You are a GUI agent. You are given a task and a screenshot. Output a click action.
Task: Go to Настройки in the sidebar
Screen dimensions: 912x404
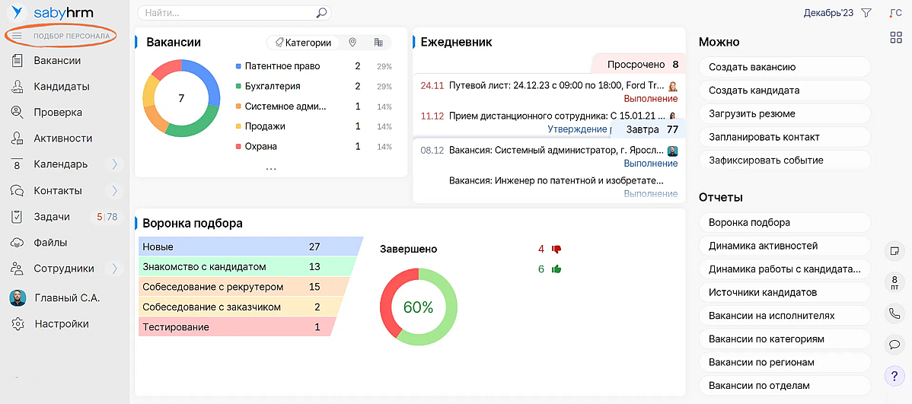click(x=61, y=323)
